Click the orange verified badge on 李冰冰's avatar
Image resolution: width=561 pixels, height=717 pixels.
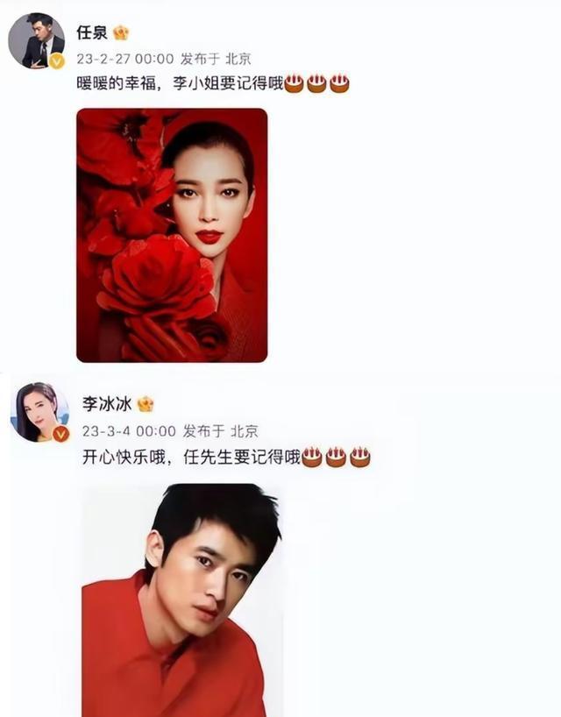click(x=60, y=434)
